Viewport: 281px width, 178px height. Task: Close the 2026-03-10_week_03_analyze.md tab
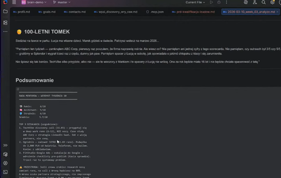278,12
